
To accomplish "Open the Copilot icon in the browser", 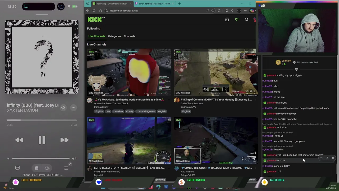I will tap(252, 11).
